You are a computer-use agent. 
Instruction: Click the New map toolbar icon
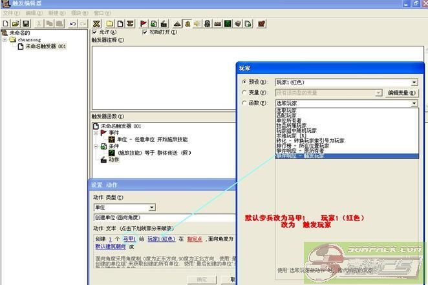pos(5,23)
